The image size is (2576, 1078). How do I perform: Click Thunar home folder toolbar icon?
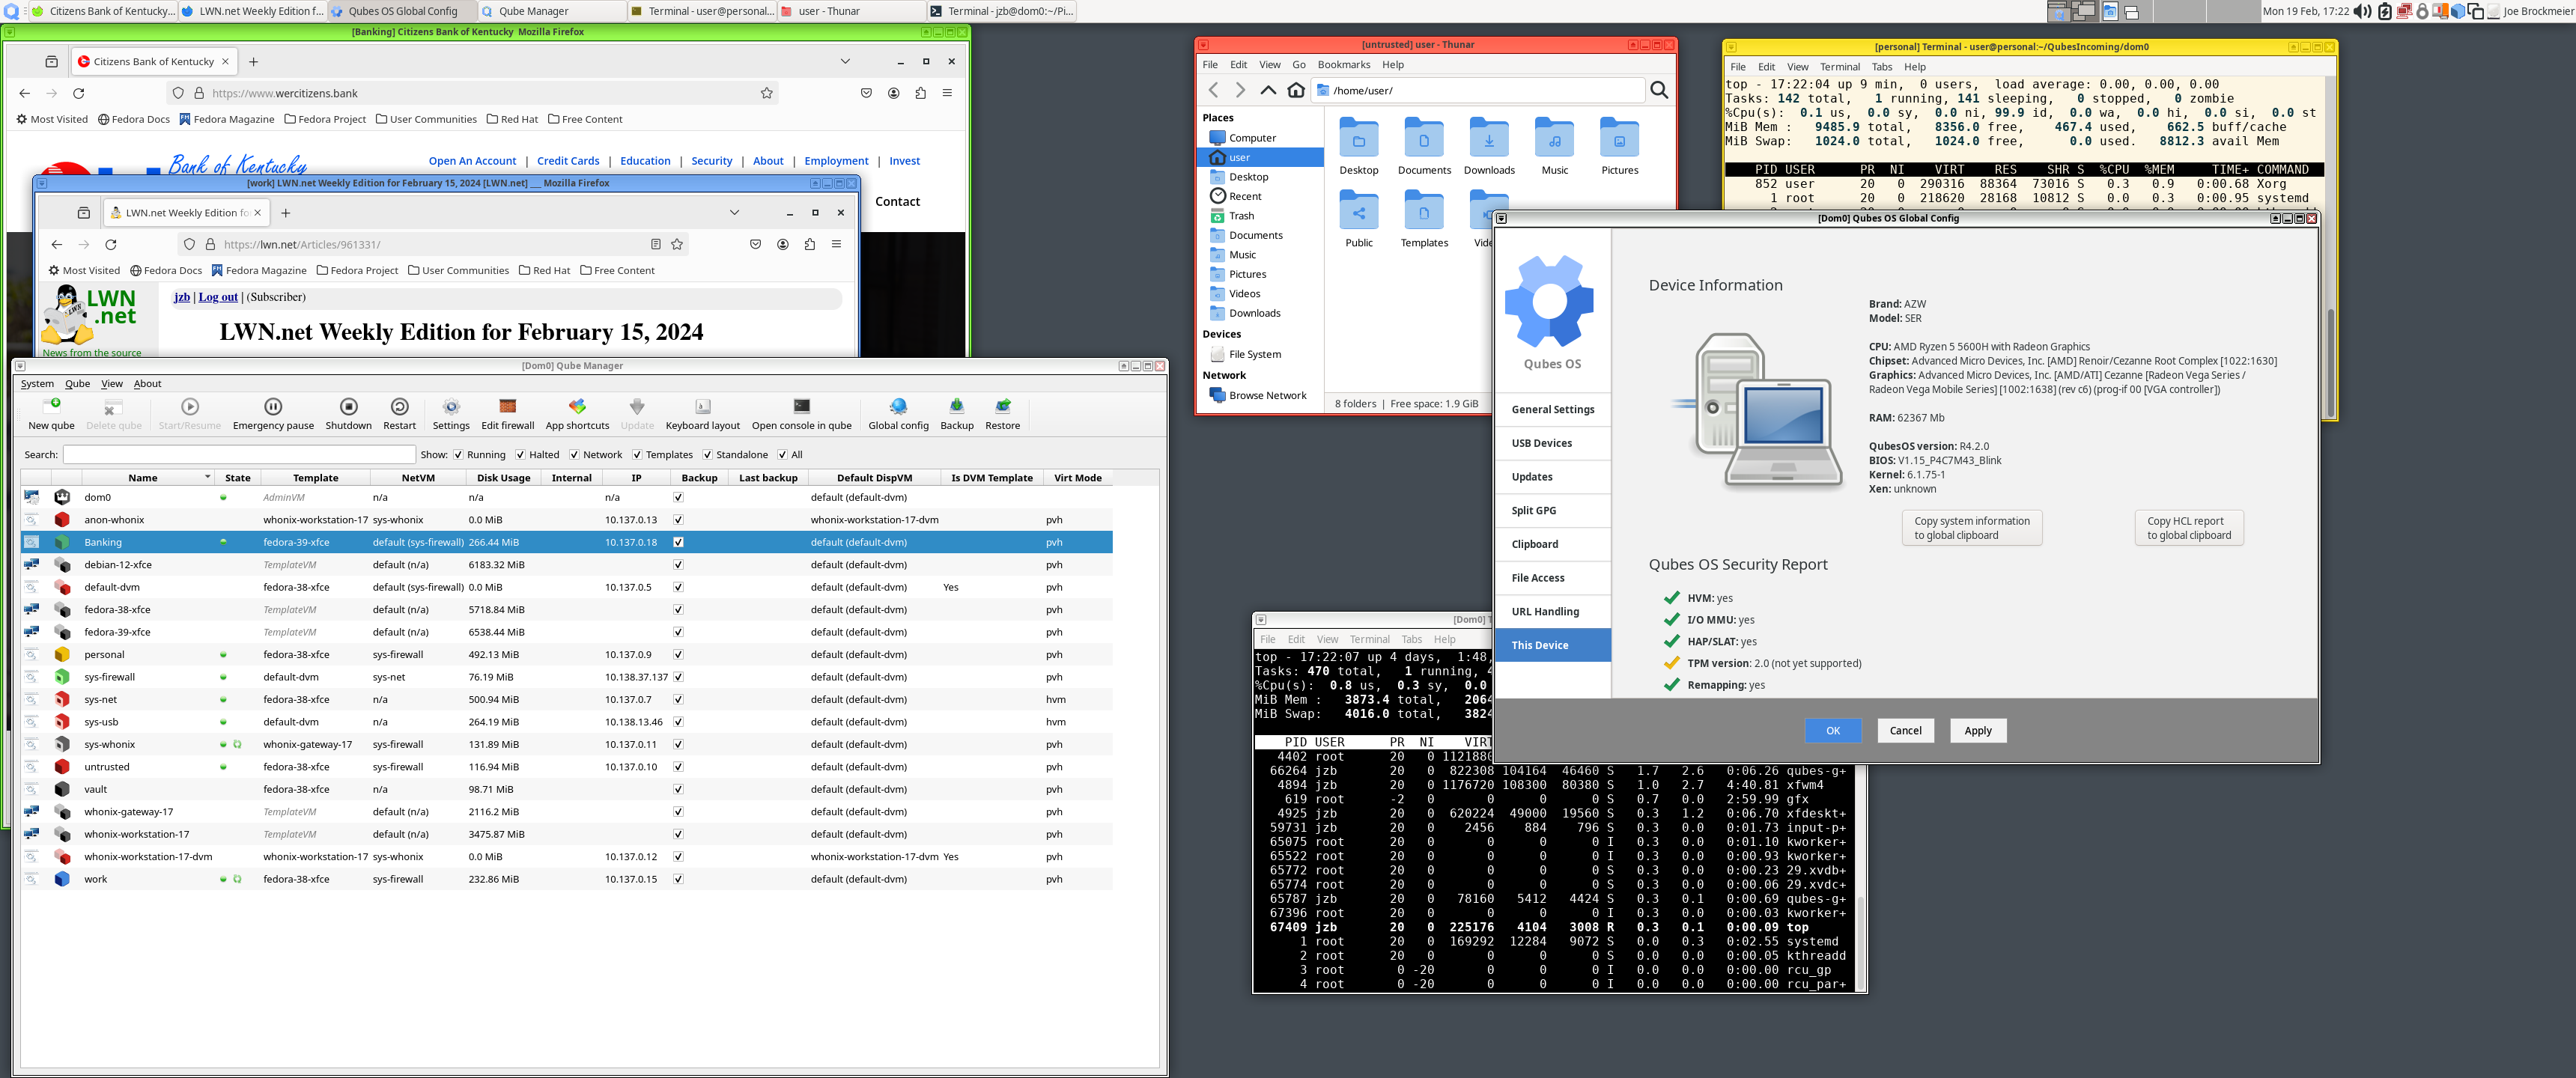pyautogui.click(x=1296, y=90)
